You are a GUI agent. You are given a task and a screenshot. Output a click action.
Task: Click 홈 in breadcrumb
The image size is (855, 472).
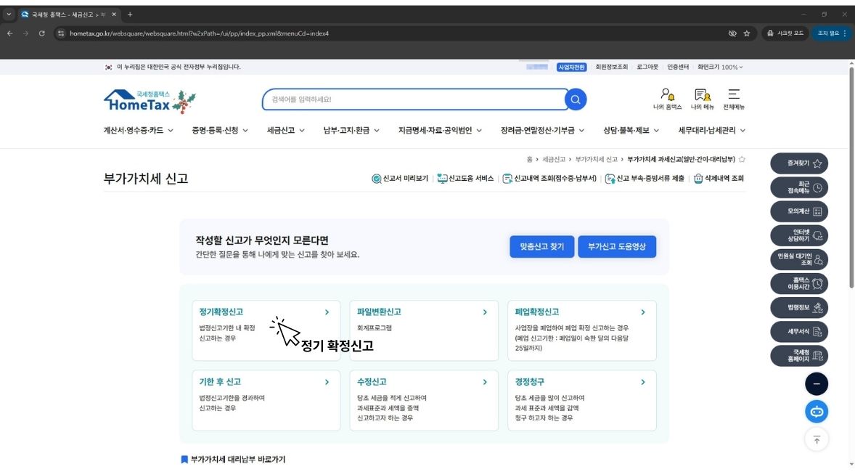pos(529,159)
